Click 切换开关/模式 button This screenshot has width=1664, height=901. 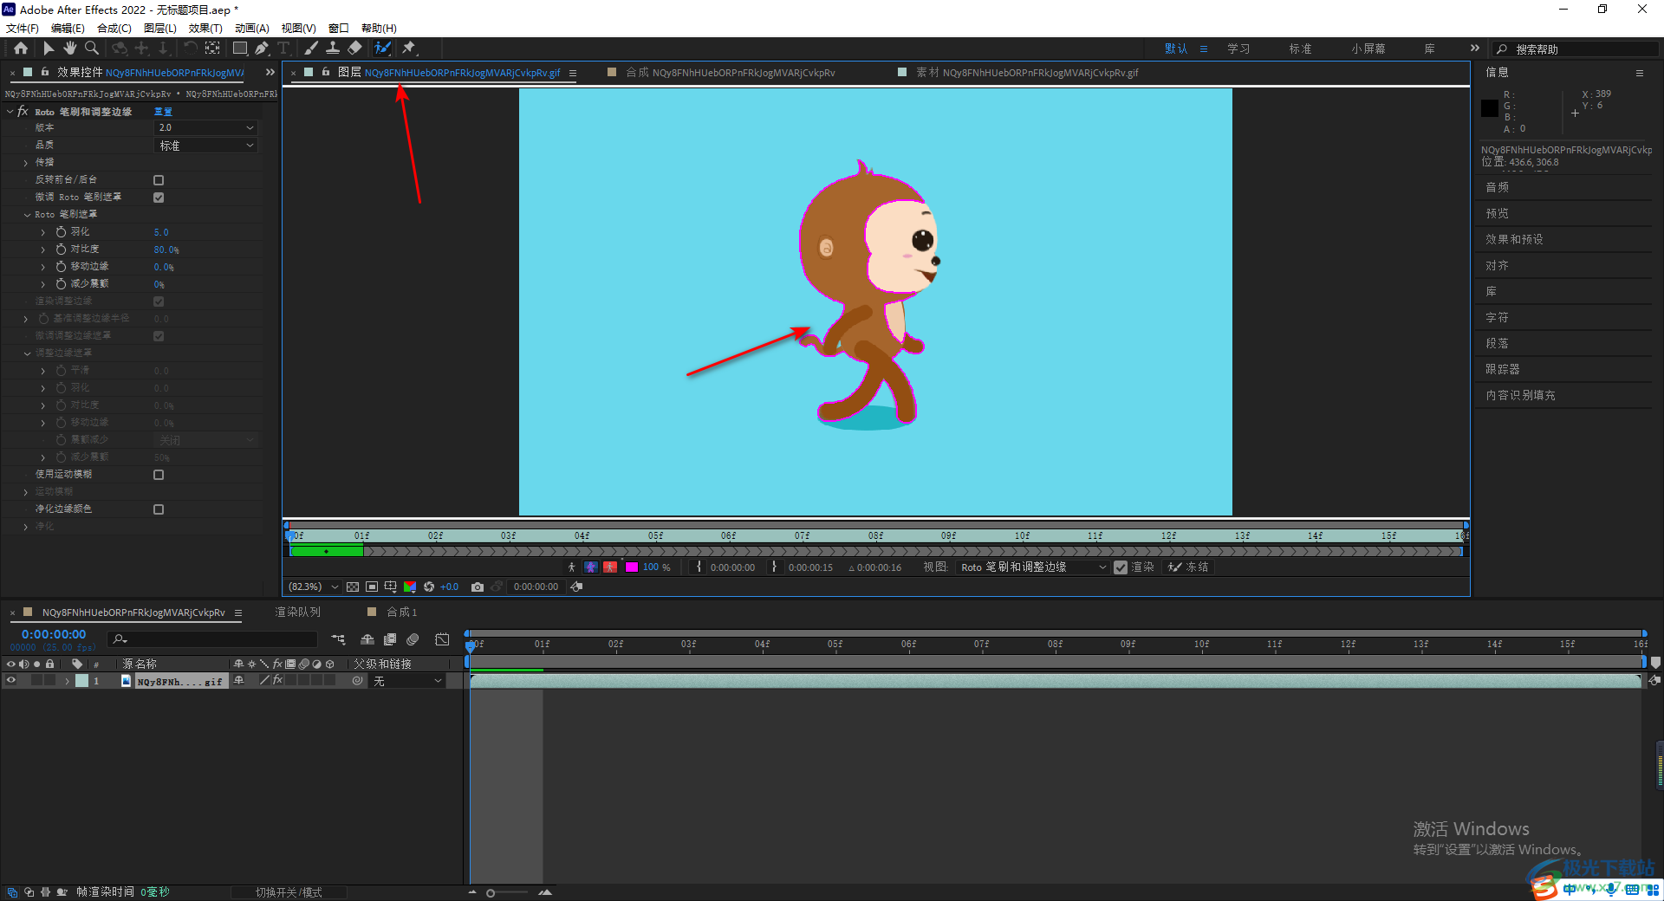289,892
